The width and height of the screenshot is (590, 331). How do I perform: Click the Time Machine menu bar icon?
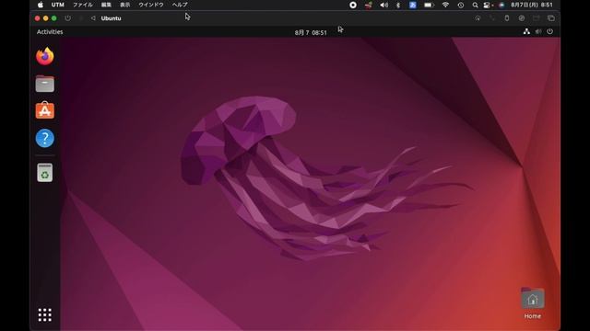click(461, 5)
